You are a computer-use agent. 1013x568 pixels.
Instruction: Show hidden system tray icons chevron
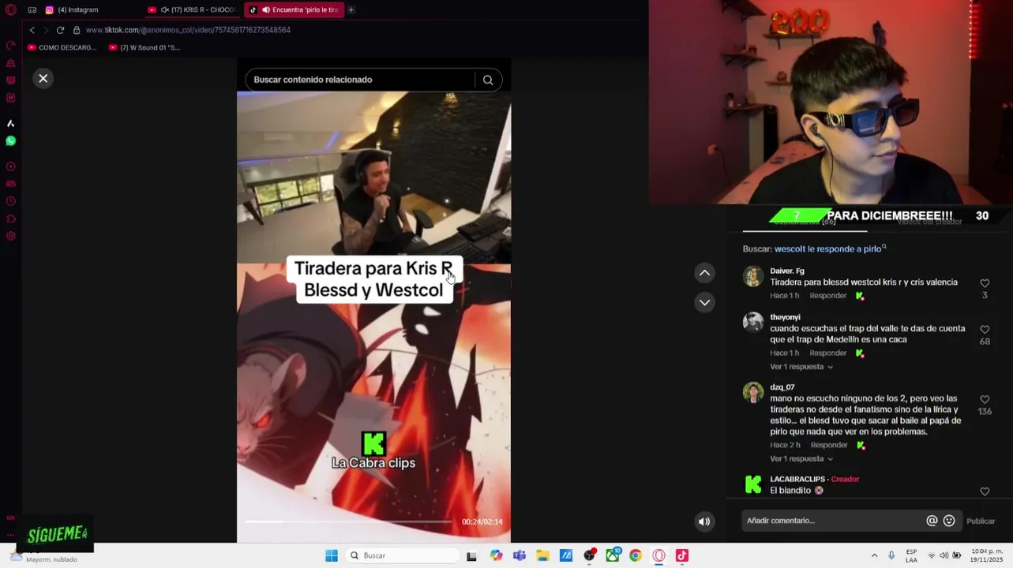[x=874, y=555]
